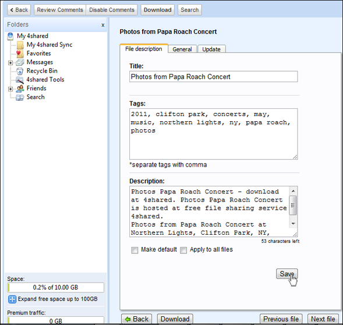Switch to the Update tab
The image size is (343, 325).
click(211, 49)
